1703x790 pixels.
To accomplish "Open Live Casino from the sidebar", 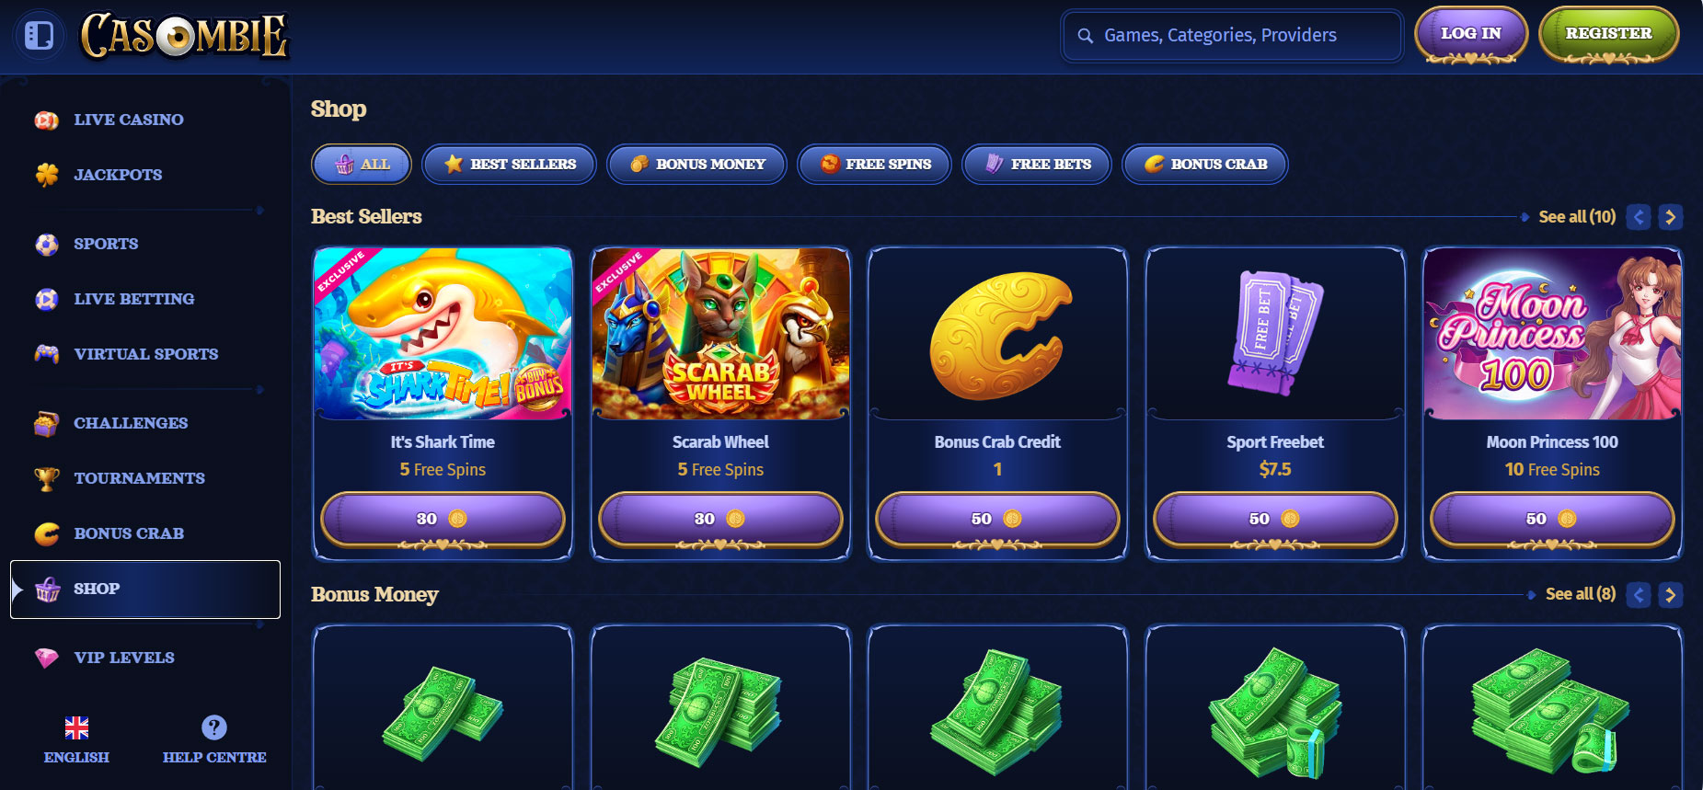I will [129, 120].
